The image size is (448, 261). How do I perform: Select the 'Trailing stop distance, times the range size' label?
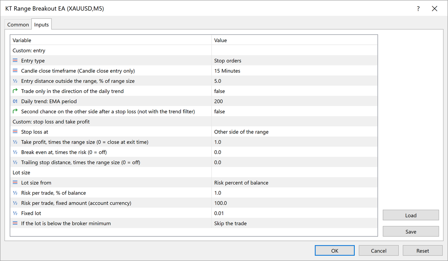81,162
